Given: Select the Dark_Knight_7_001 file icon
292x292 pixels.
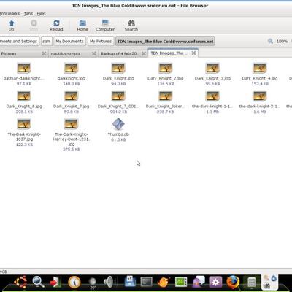Looking at the screenshot, I should tap(118, 96).
